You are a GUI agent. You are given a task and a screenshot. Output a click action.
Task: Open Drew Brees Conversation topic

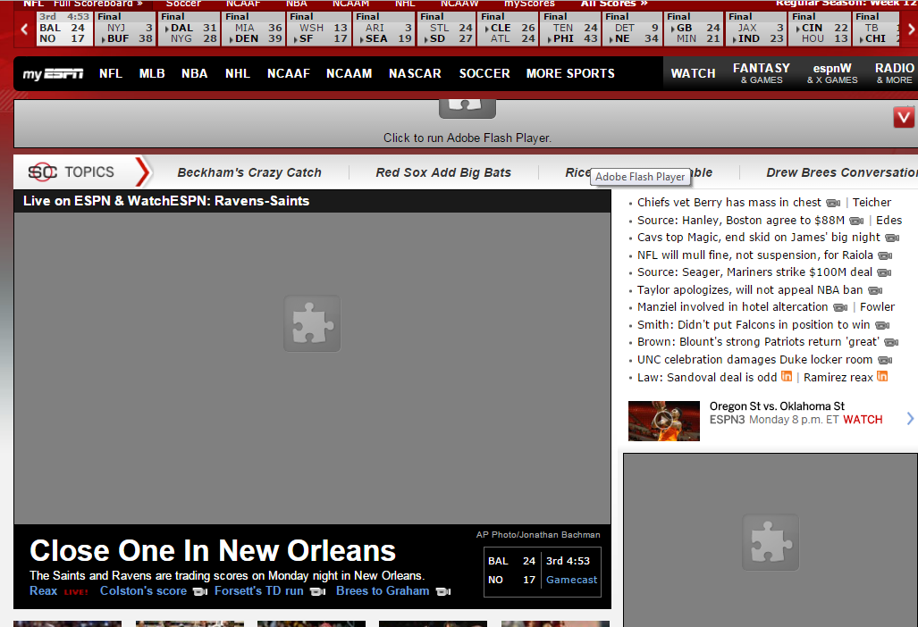point(841,172)
